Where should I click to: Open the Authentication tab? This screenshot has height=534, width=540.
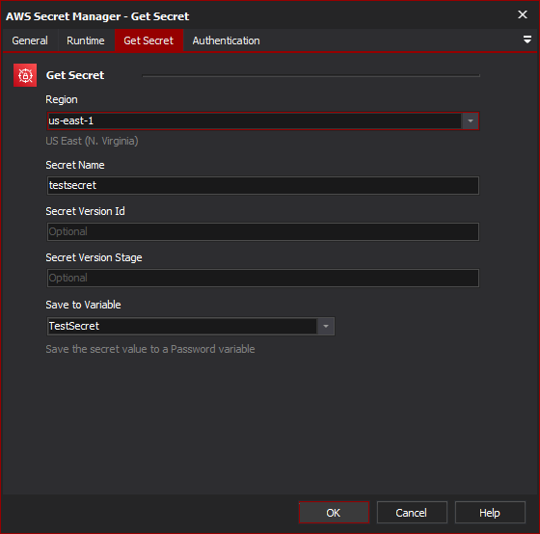click(x=227, y=40)
